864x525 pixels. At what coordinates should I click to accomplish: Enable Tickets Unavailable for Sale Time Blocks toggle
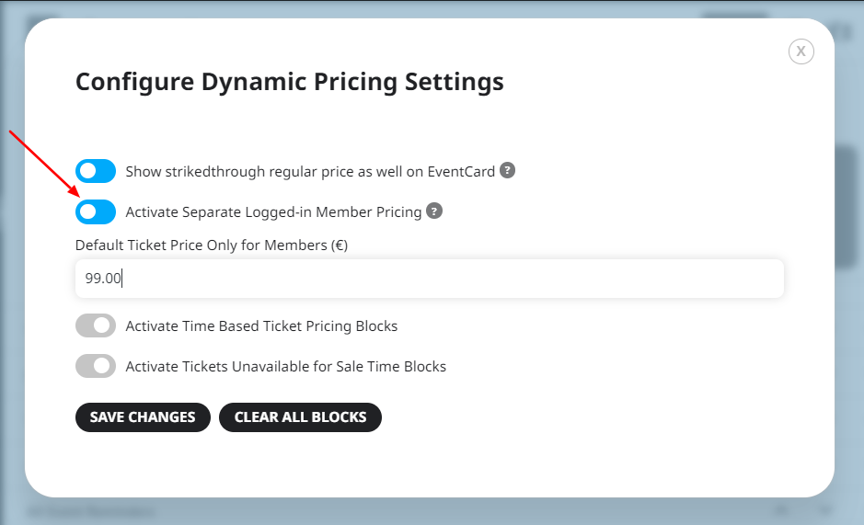tap(96, 366)
